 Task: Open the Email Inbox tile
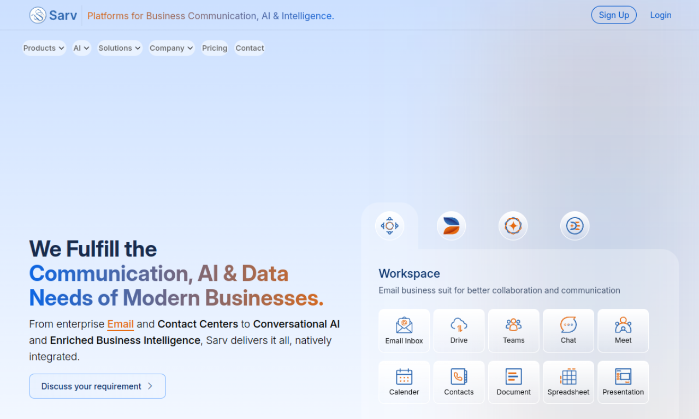click(x=404, y=331)
